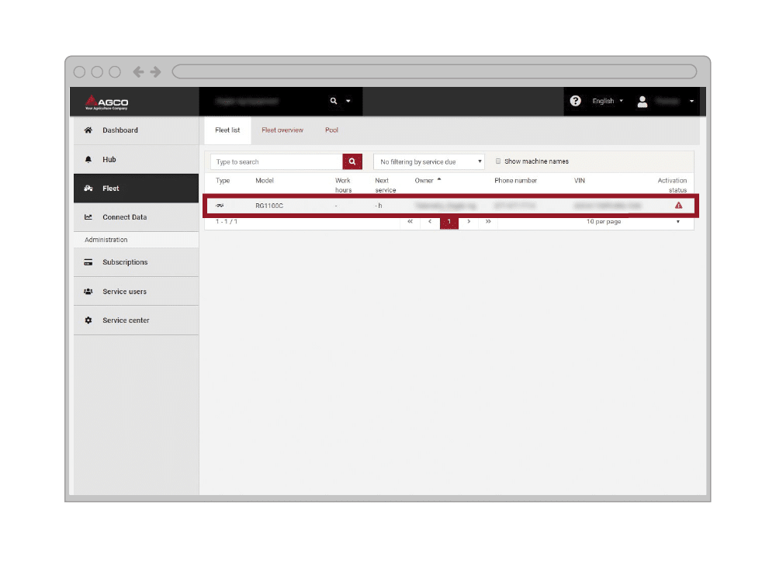Click the Type to search field

pyautogui.click(x=277, y=162)
